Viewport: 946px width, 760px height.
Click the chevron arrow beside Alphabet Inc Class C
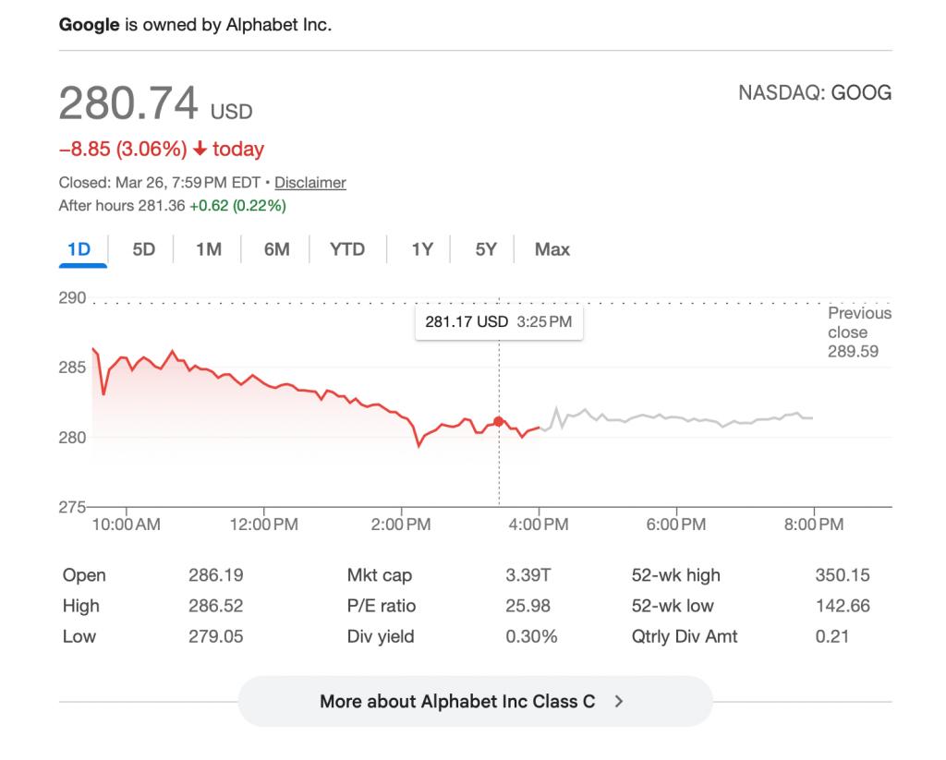[x=619, y=702]
